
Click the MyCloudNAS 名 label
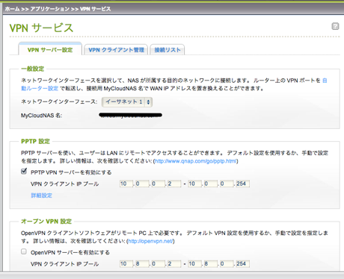point(41,116)
